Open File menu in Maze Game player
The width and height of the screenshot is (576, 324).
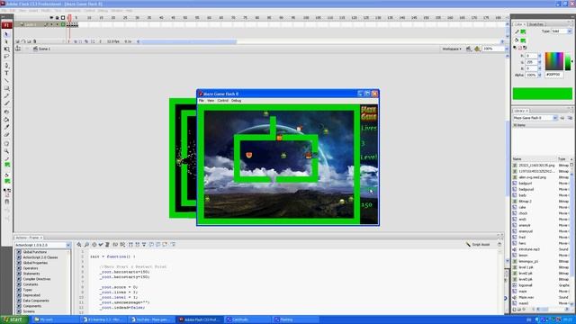(202, 101)
